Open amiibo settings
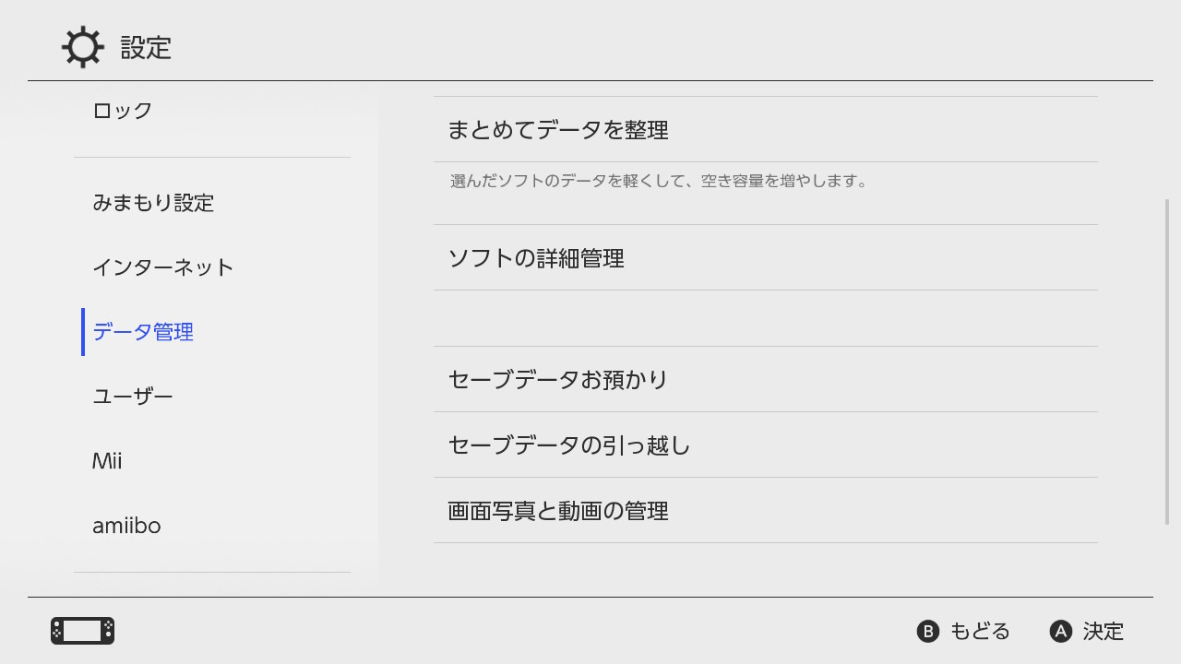Viewport: 1181px width, 664px height. (126, 526)
